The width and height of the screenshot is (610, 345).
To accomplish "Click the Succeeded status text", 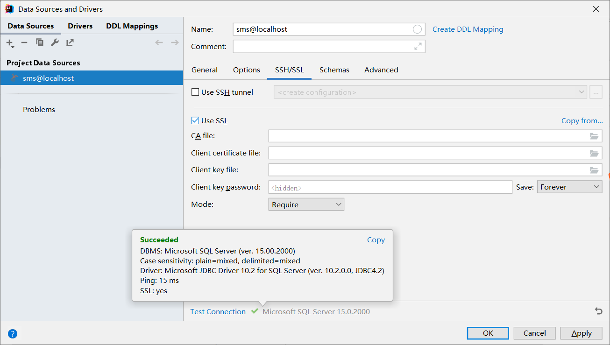I will pyautogui.click(x=159, y=240).
